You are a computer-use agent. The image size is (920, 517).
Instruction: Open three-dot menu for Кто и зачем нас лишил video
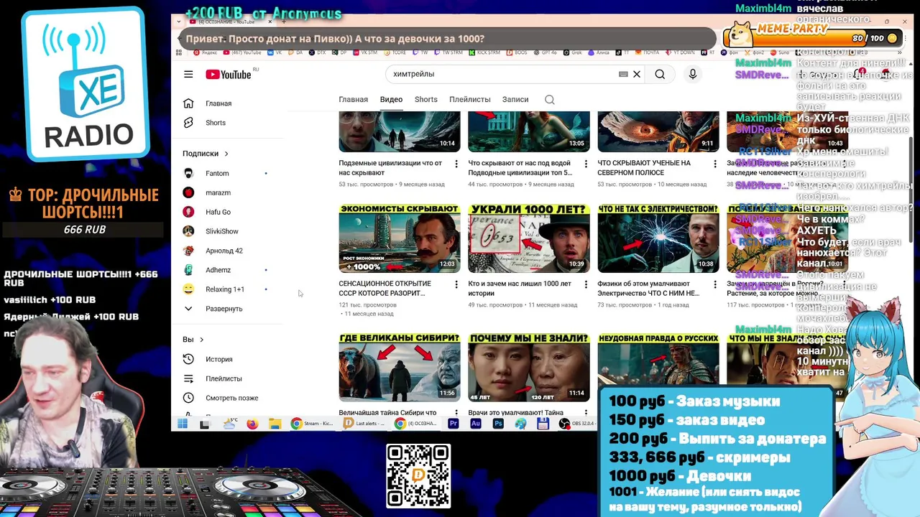tap(585, 285)
